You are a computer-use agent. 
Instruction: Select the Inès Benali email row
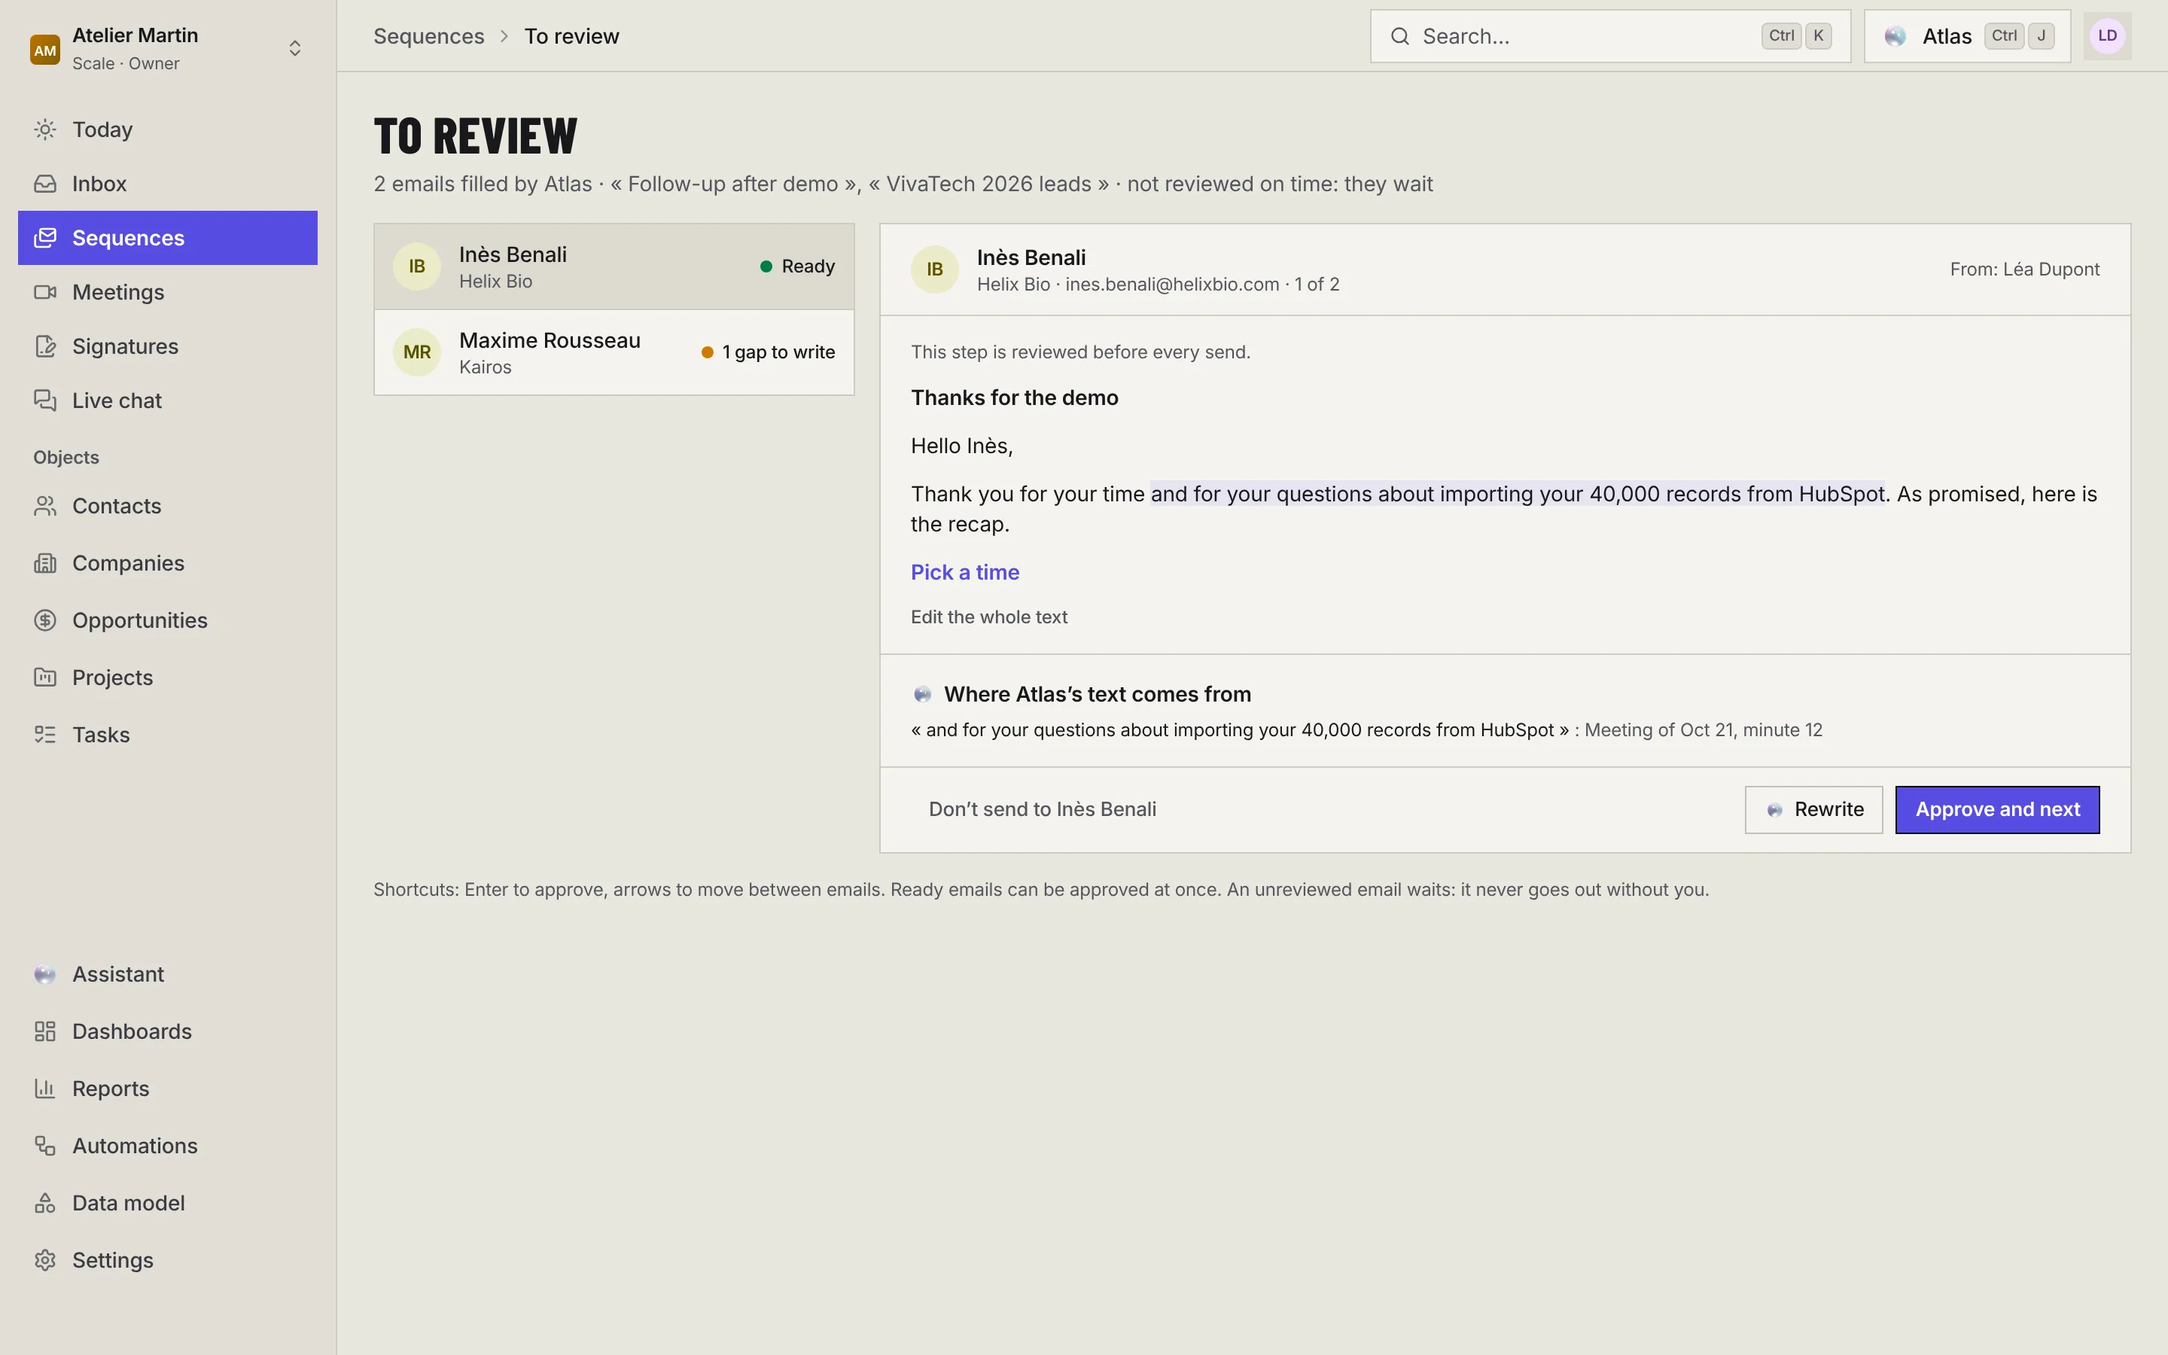coord(614,266)
